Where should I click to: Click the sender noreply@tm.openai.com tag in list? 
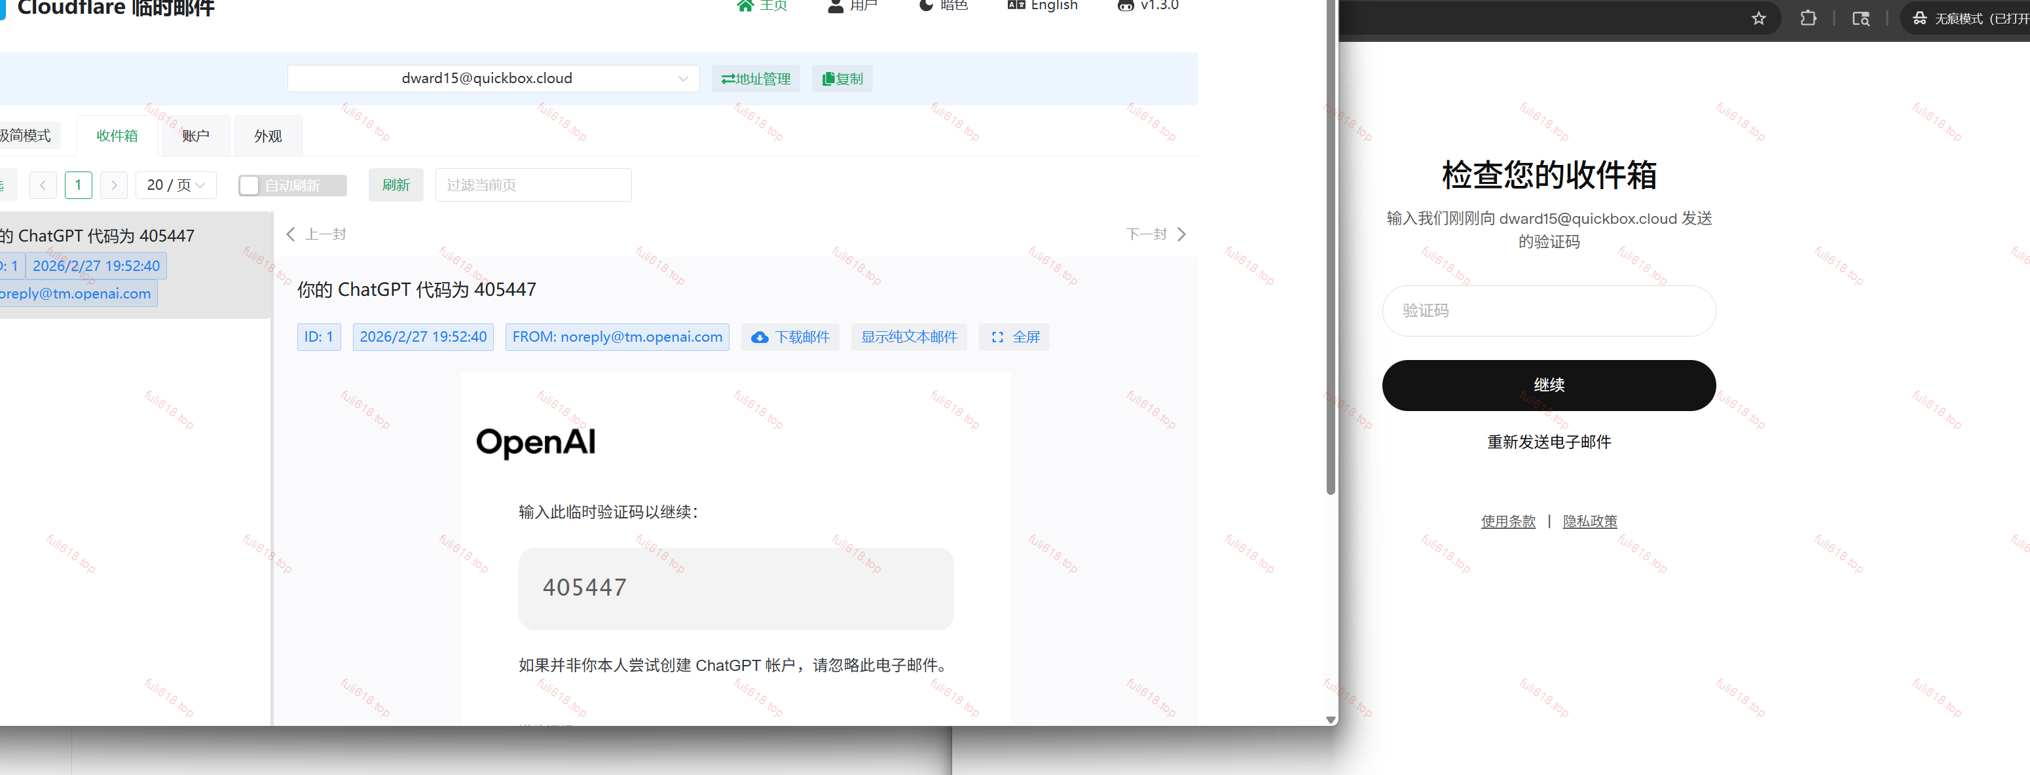[x=78, y=294]
